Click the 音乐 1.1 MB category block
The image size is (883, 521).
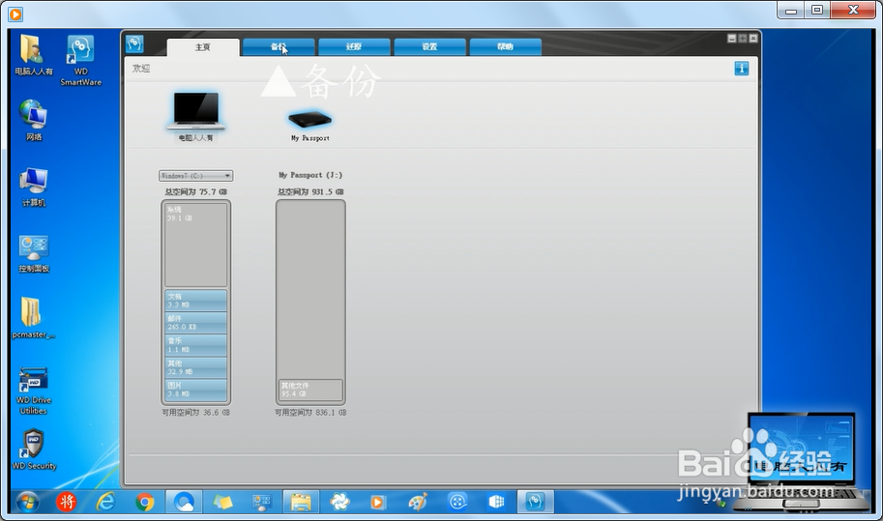coord(195,345)
